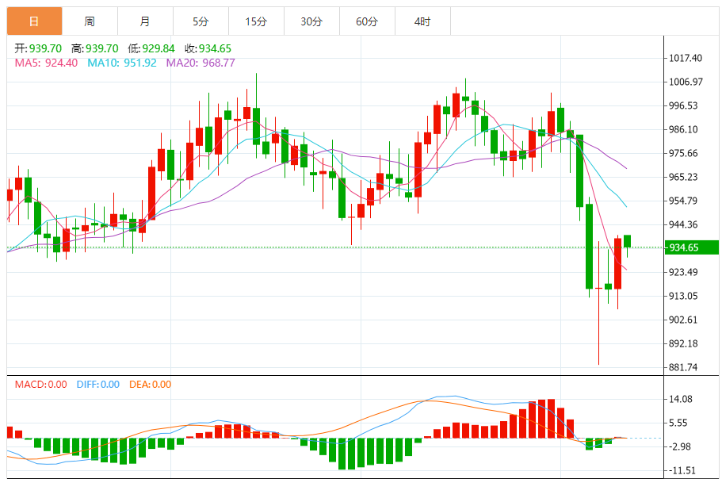Select the 日 daily timeframe tab
722x479 pixels.
pyautogui.click(x=35, y=21)
